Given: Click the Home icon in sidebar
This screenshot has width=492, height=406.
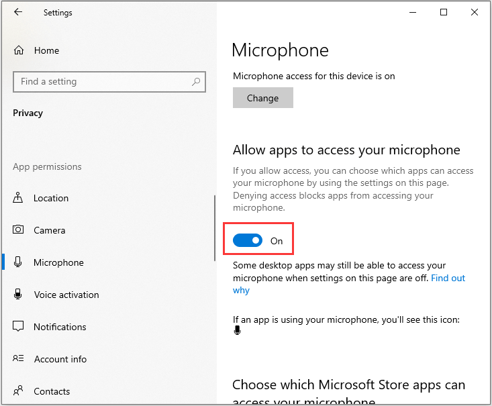Looking at the screenshot, I should click(x=19, y=50).
